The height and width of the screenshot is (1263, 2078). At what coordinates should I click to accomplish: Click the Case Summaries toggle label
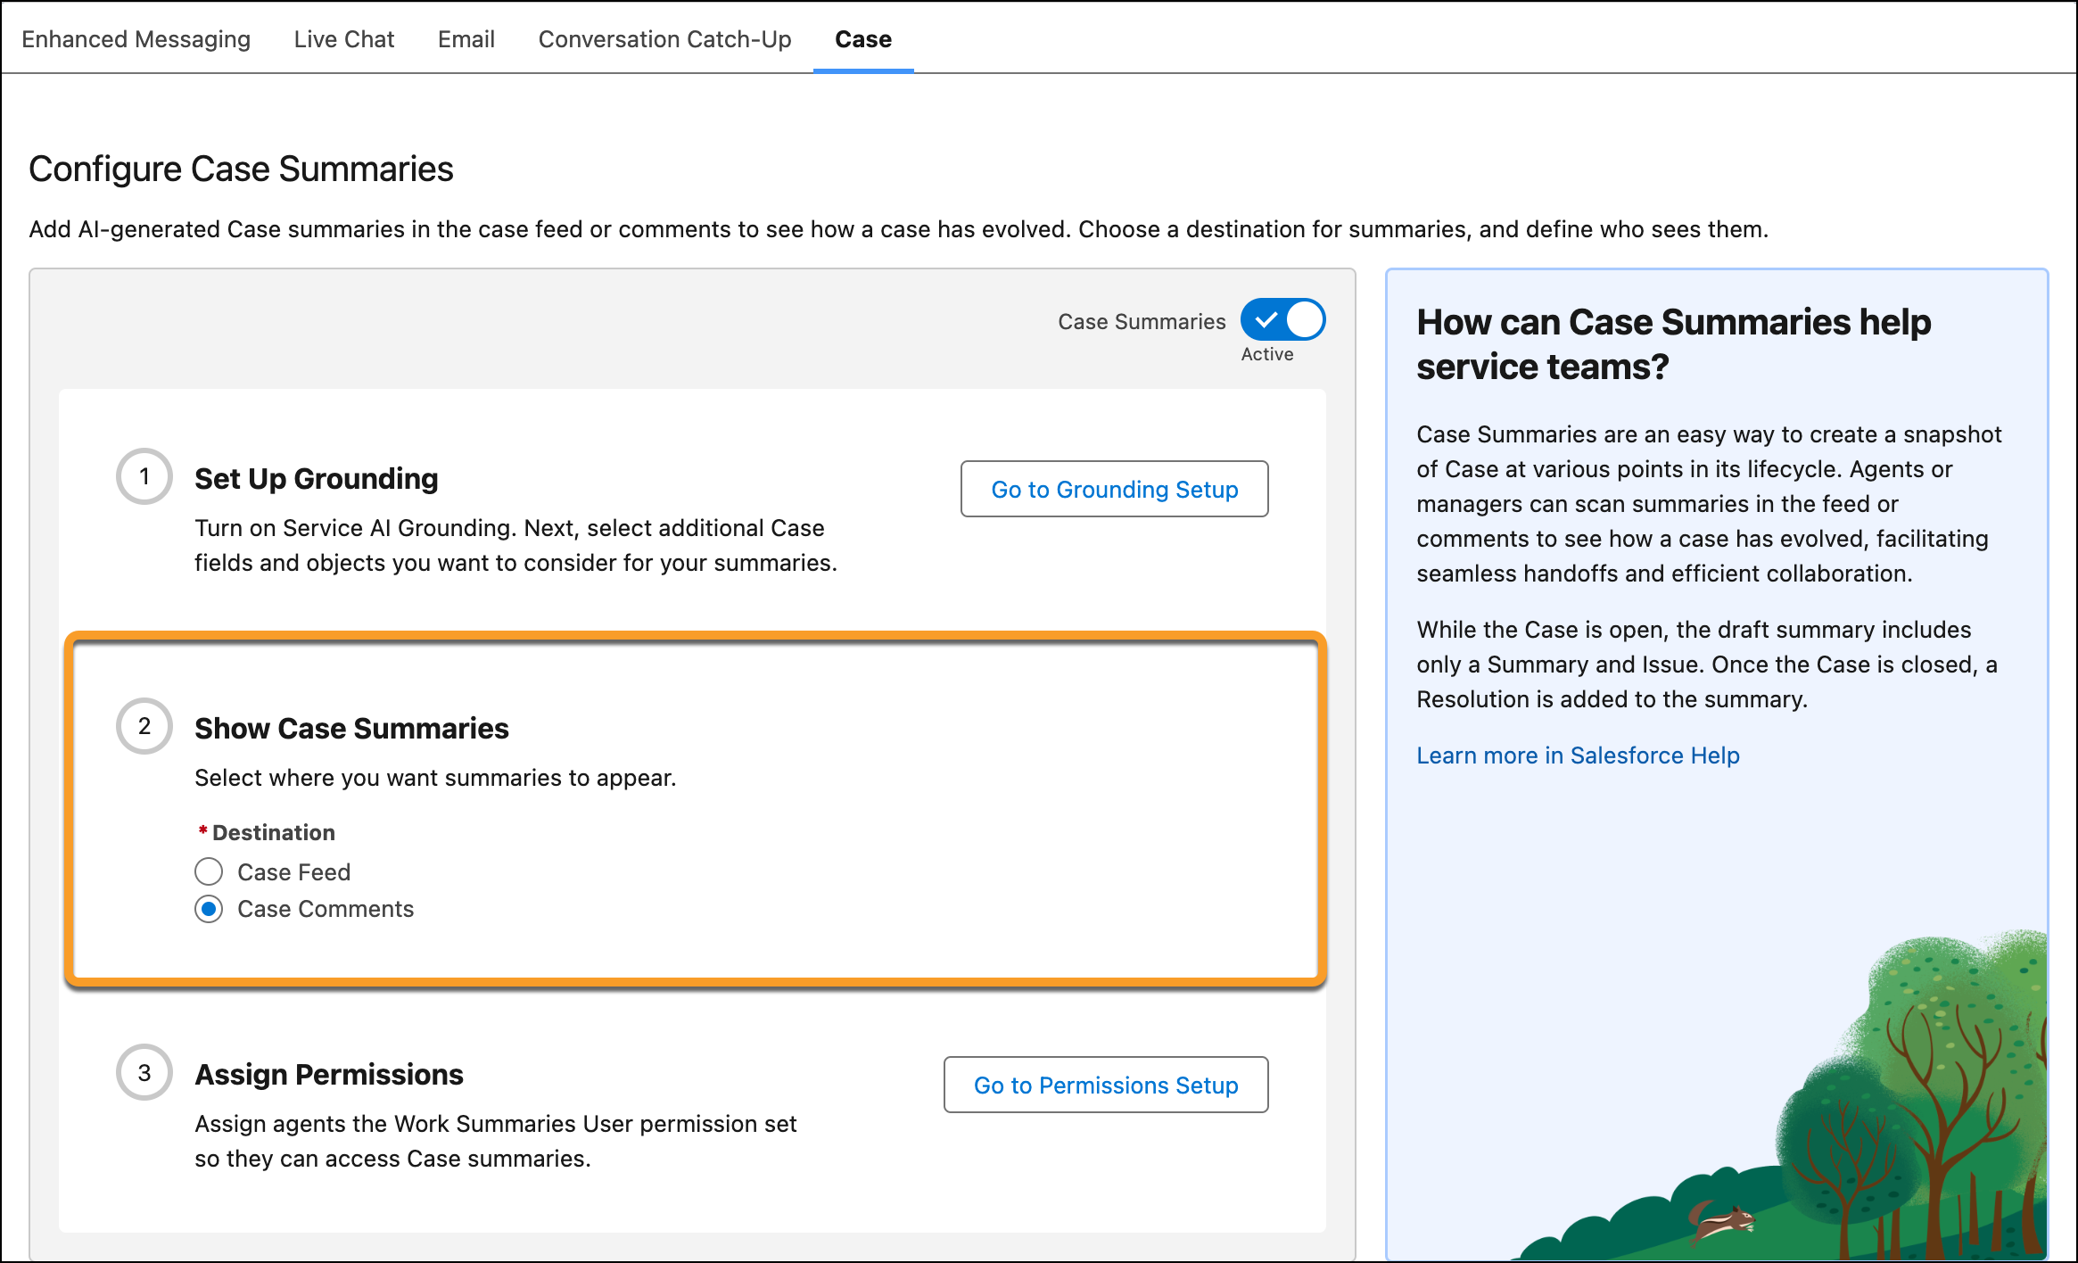point(1142,321)
